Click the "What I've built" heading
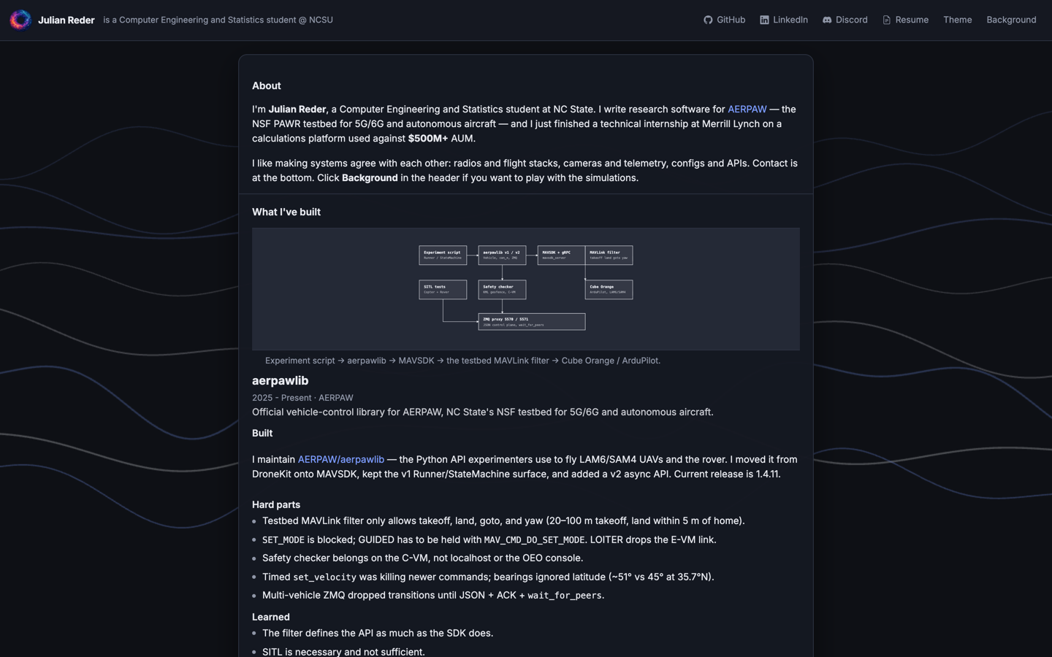 286,212
